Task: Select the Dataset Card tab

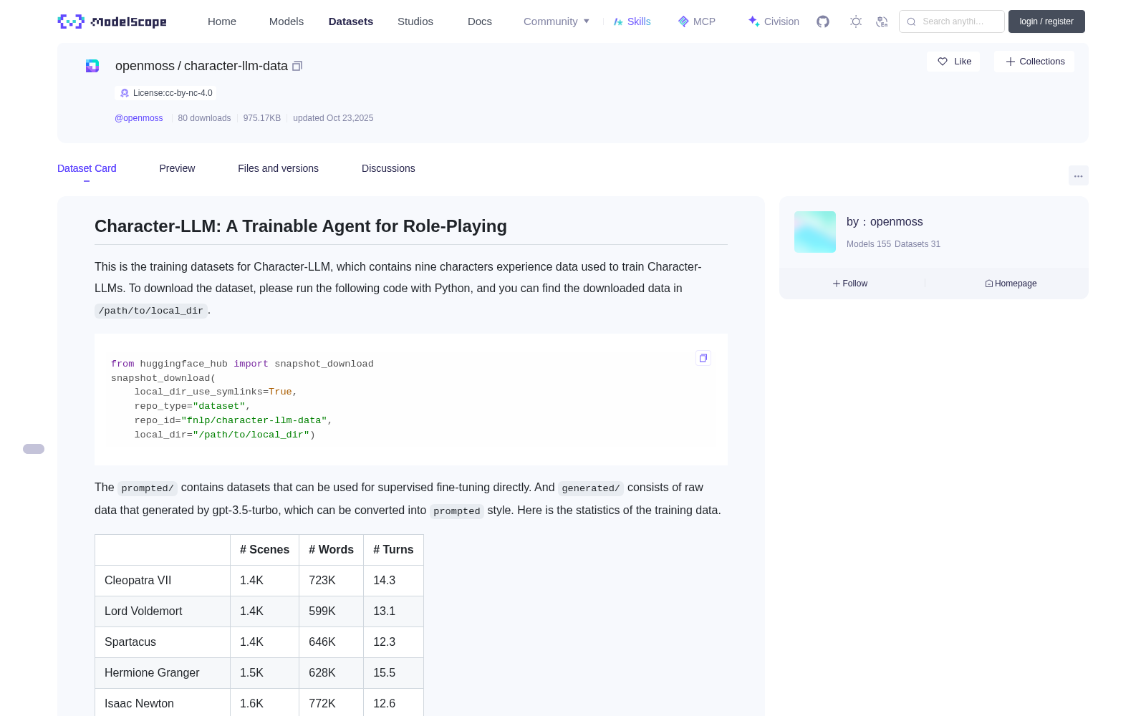Action: (87, 168)
